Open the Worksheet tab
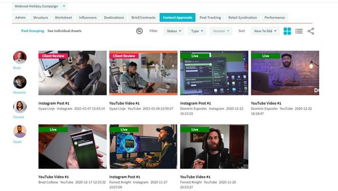Image resolution: width=338 pixels, height=191 pixels. (63, 17)
